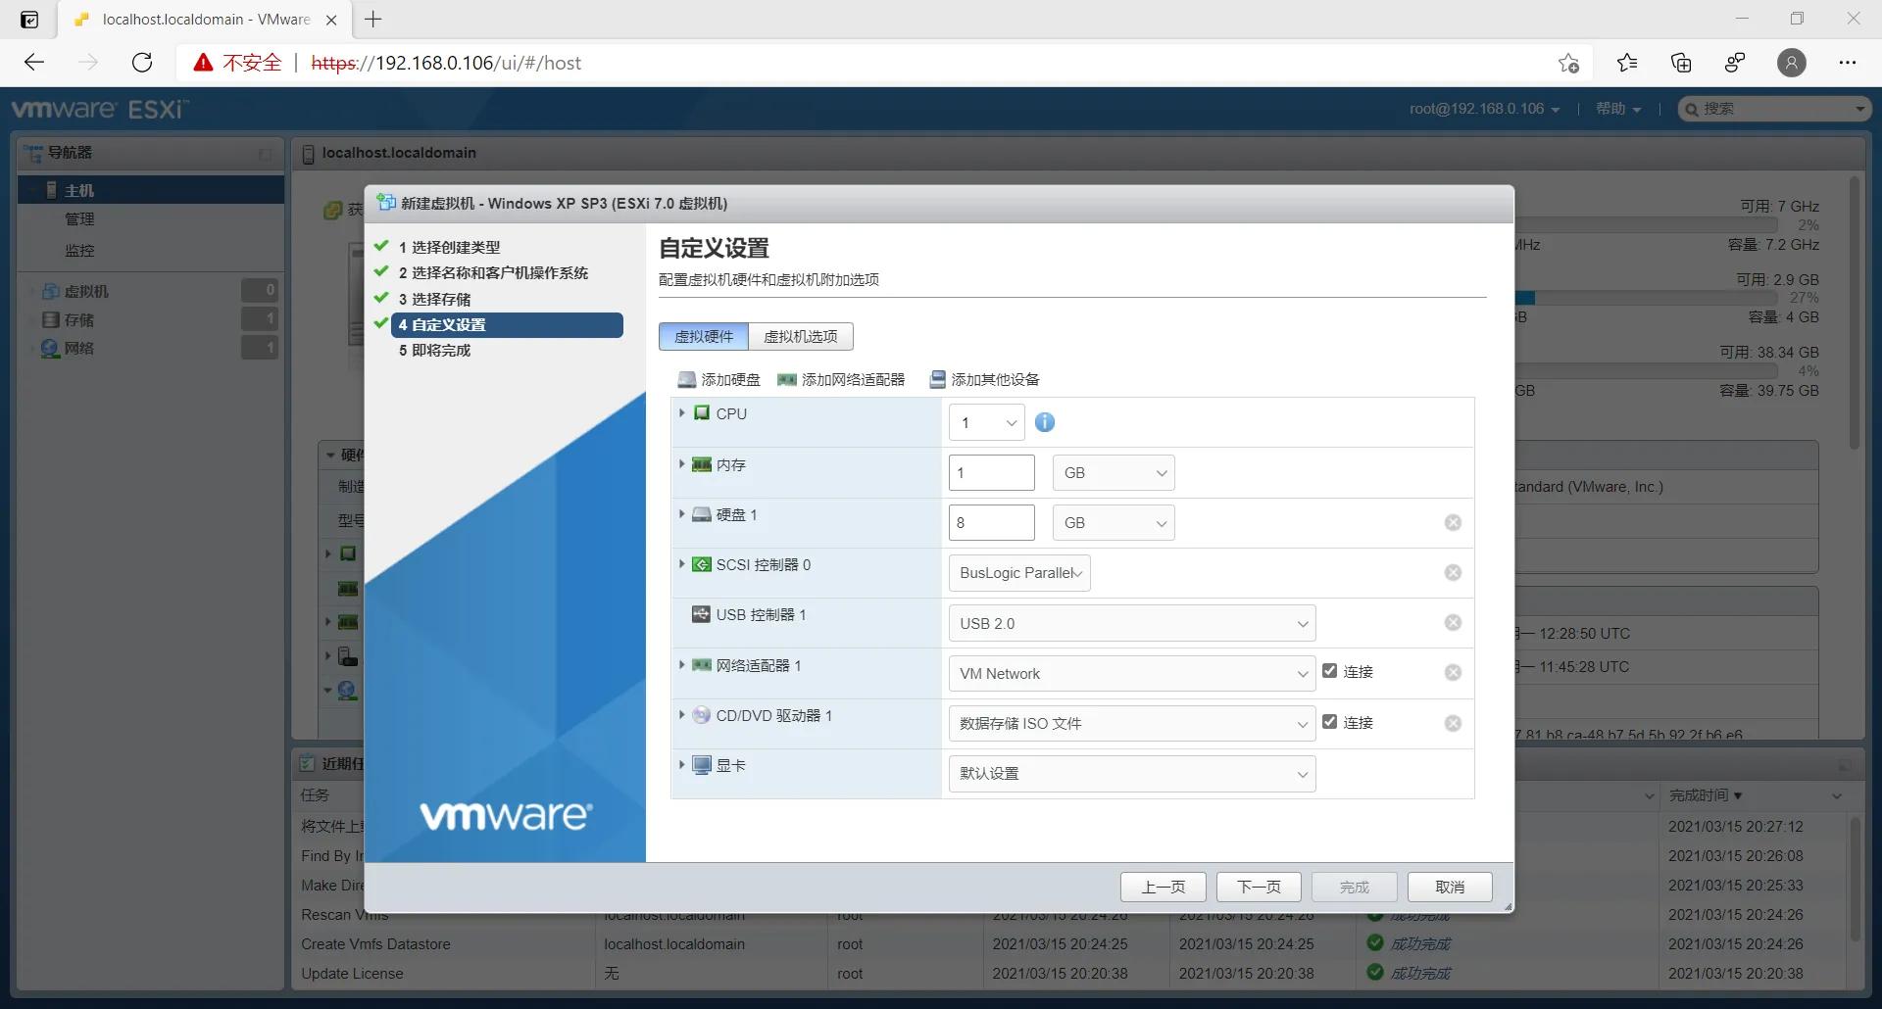Click the VMware ESXi logo

98,109
